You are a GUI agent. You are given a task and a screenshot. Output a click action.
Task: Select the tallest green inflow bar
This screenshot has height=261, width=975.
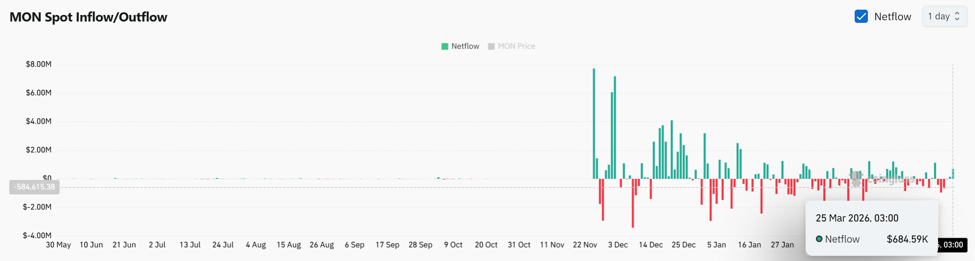click(594, 123)
